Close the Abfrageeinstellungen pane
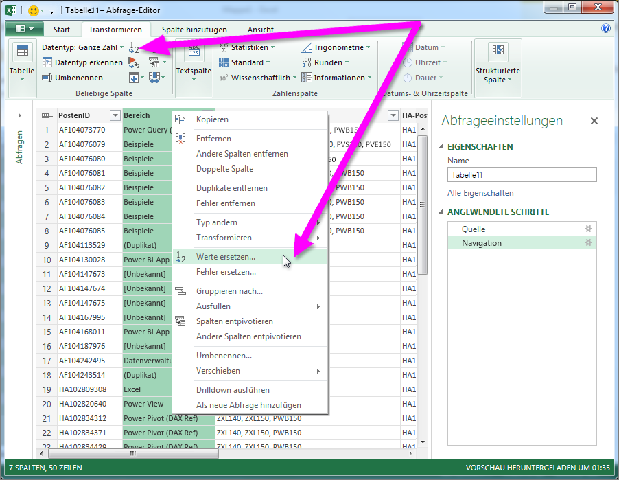 (594, 121)
